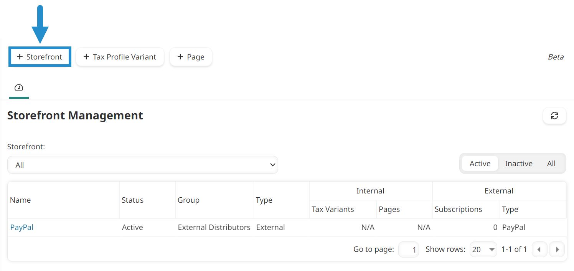Select the Beta label
The height and width of the screenshot is (271, 574).
tap(556, 57)
